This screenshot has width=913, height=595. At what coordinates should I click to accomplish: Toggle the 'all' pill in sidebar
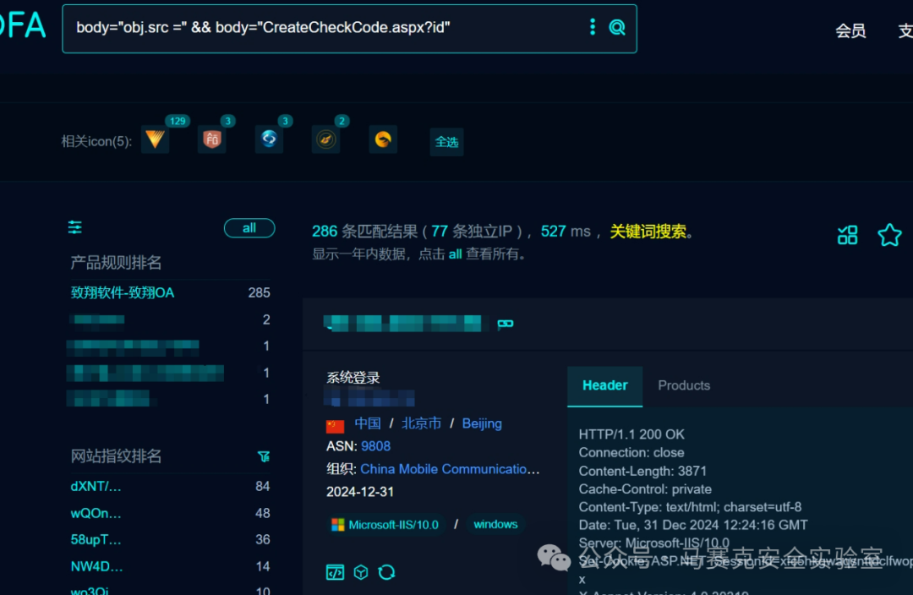point(249,227)
